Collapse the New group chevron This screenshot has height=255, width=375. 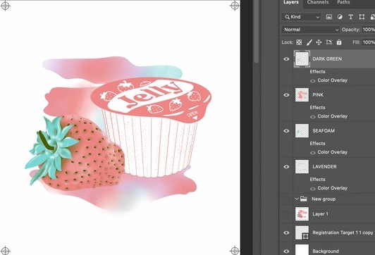297,199
